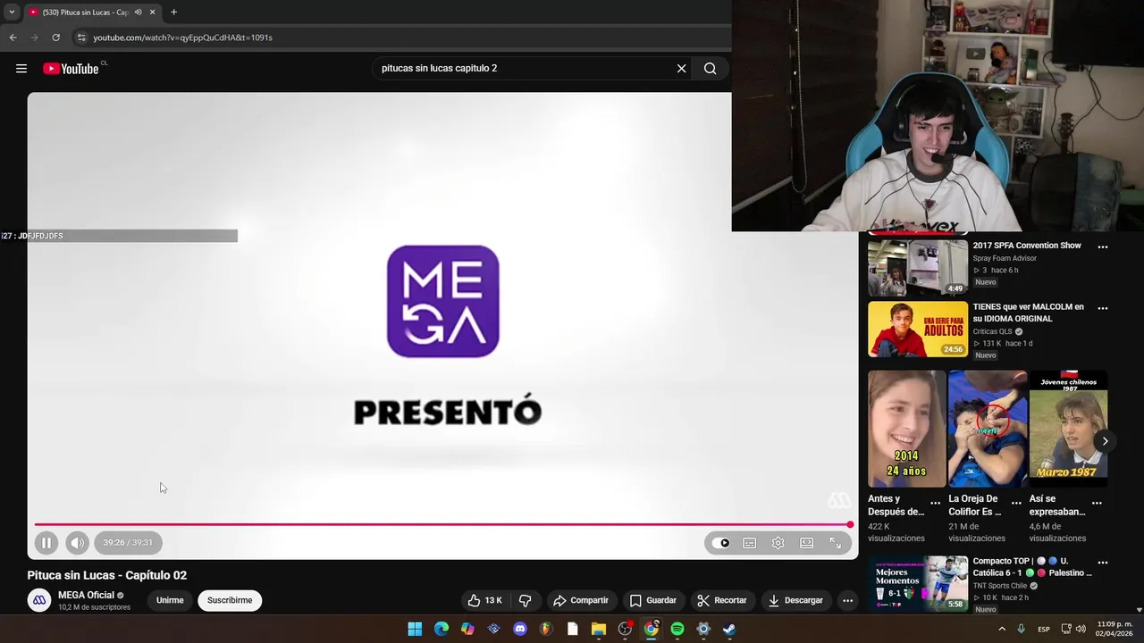Click the Unirme button
The image size is (1144, 643).
point(170,600)
